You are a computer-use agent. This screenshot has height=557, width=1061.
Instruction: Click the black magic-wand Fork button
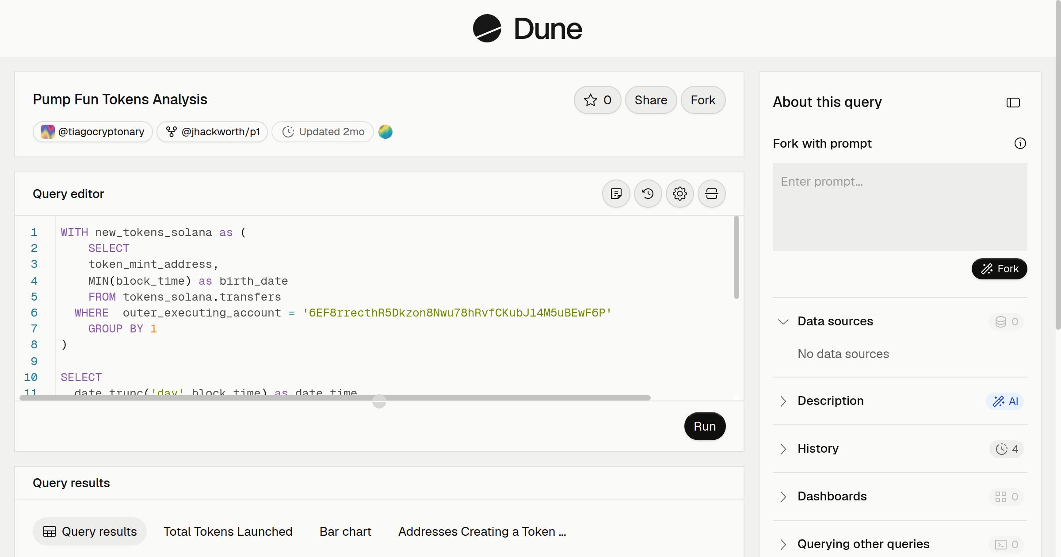pyautogui.click(x=1000, y=269)
